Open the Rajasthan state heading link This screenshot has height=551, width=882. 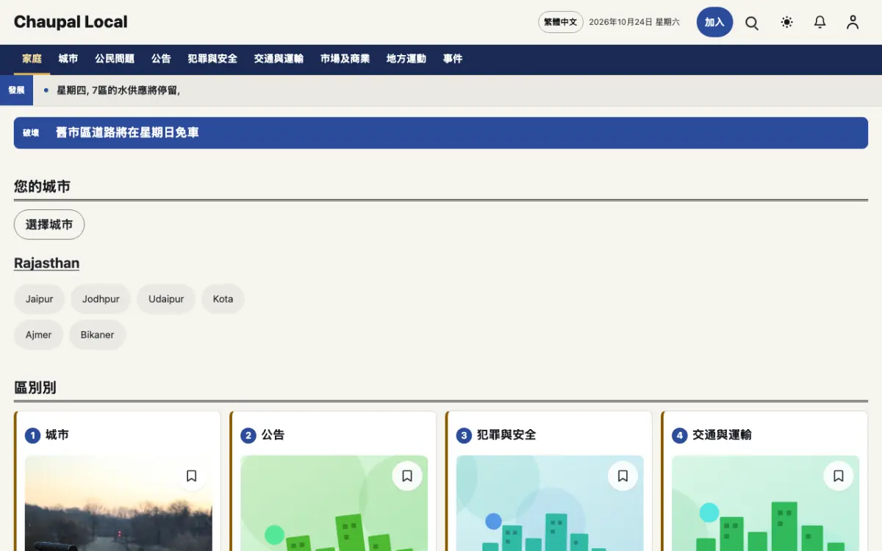[46, 263]
